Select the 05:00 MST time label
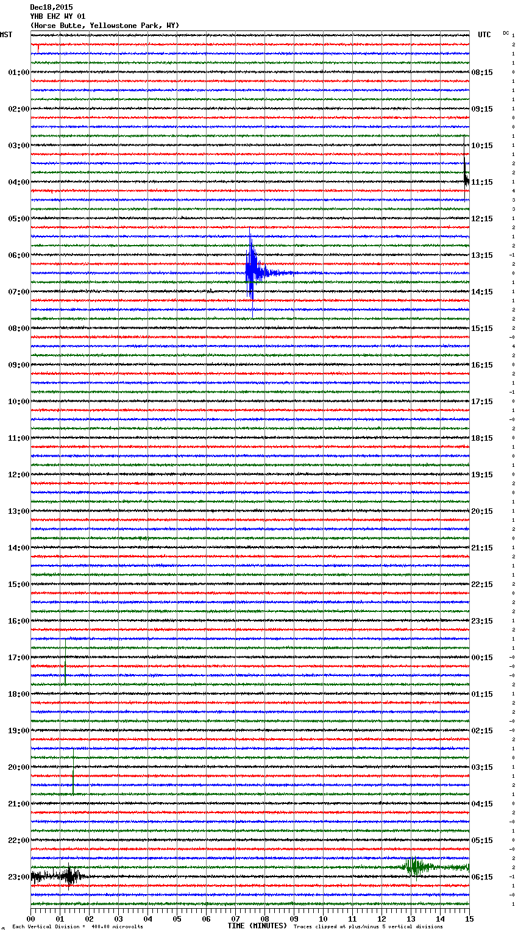 pyautogui.click(x=18, y=219)
